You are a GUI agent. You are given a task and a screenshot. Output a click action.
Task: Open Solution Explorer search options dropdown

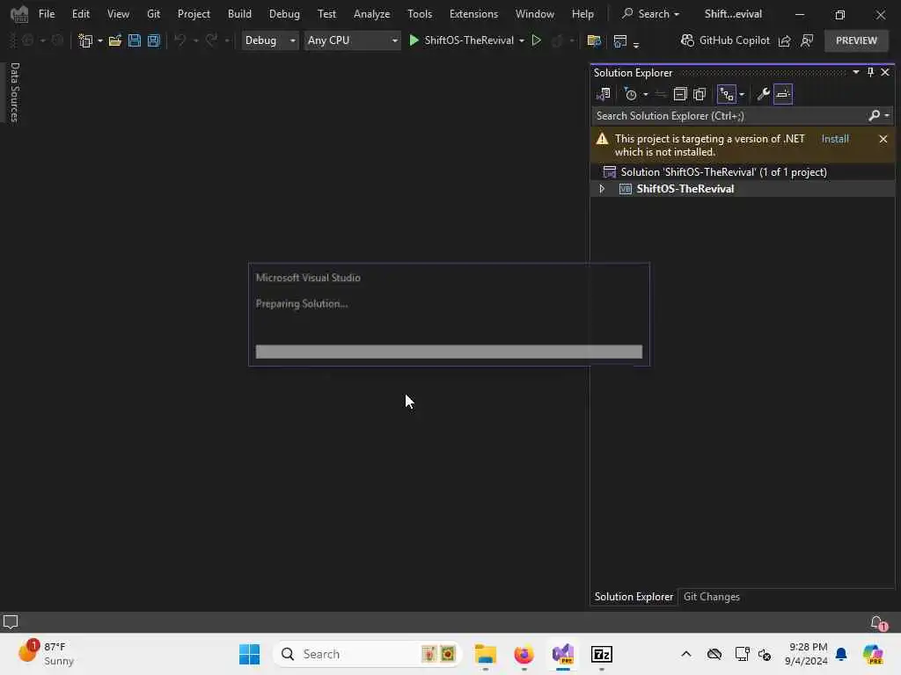click(x=887, y=116)
